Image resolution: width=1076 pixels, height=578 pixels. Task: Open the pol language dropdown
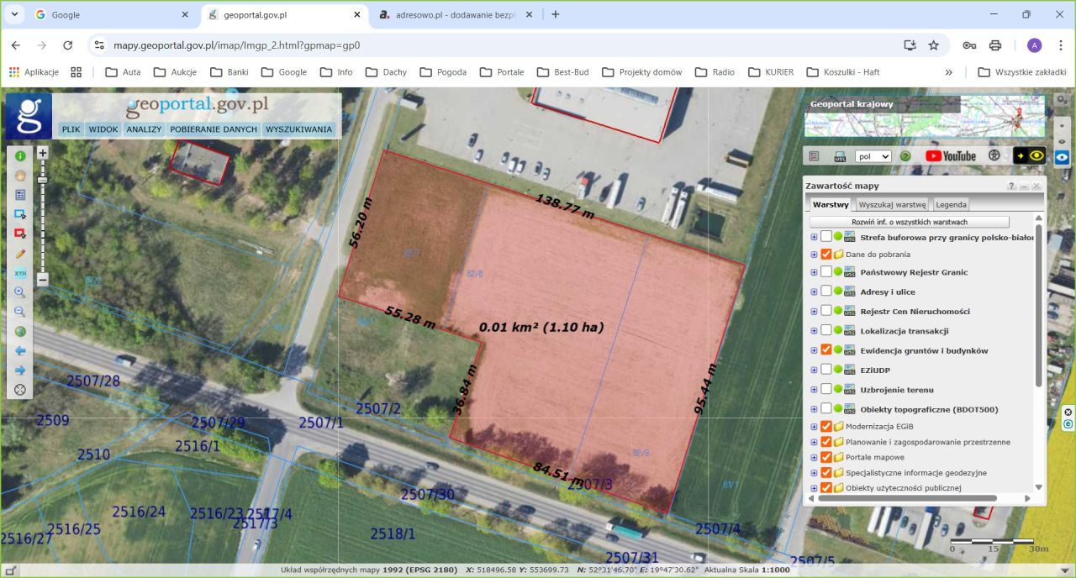tap(873, 156)
